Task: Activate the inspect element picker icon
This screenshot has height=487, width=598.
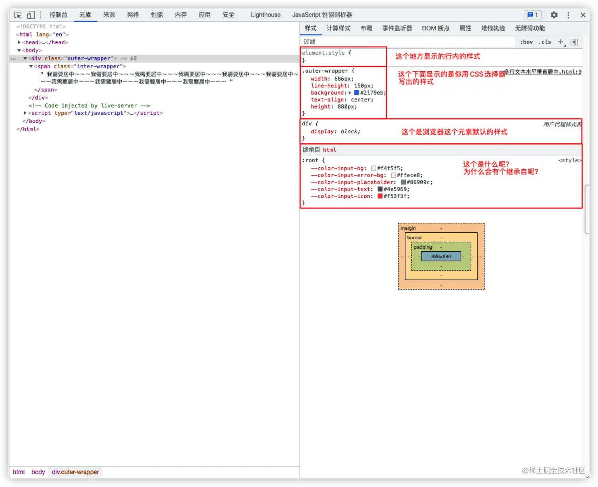Action: [18, 15]
